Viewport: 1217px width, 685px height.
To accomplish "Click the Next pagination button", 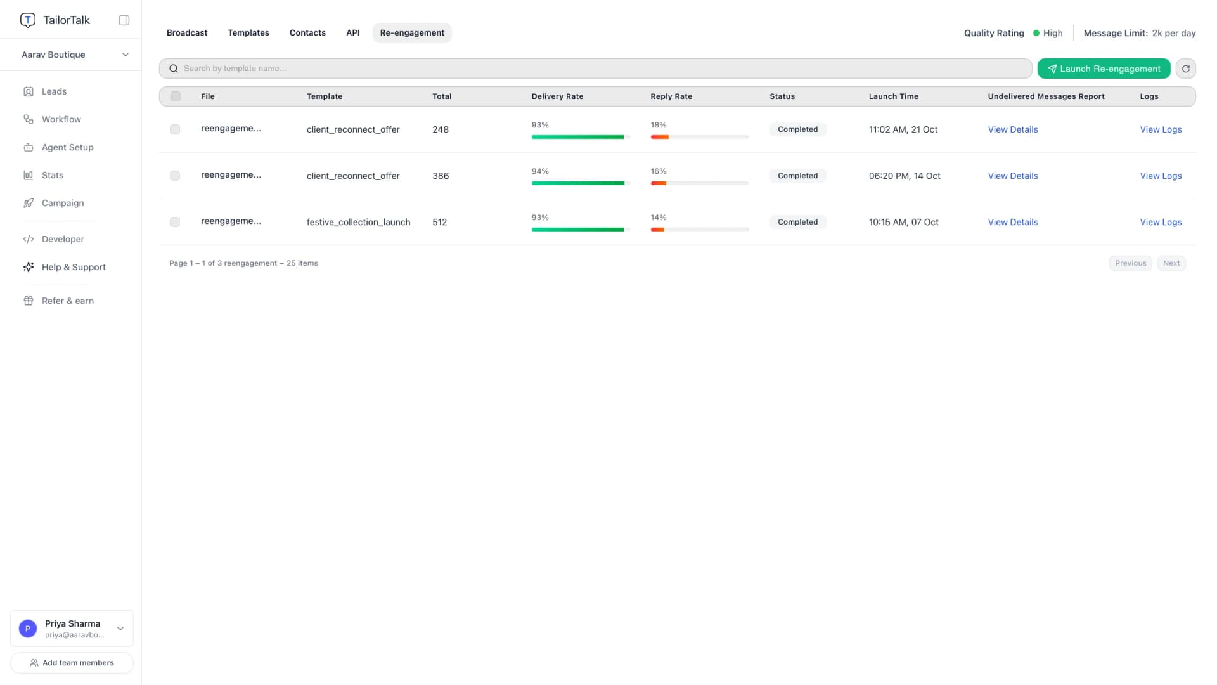I will (1171, 263).
